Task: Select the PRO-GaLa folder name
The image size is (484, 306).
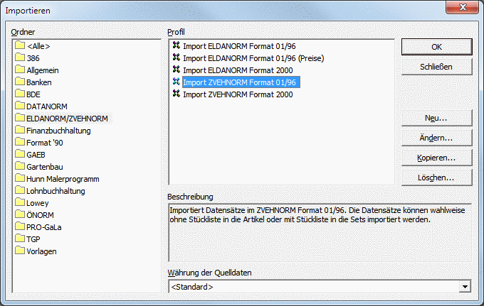Action: (44, 227)
